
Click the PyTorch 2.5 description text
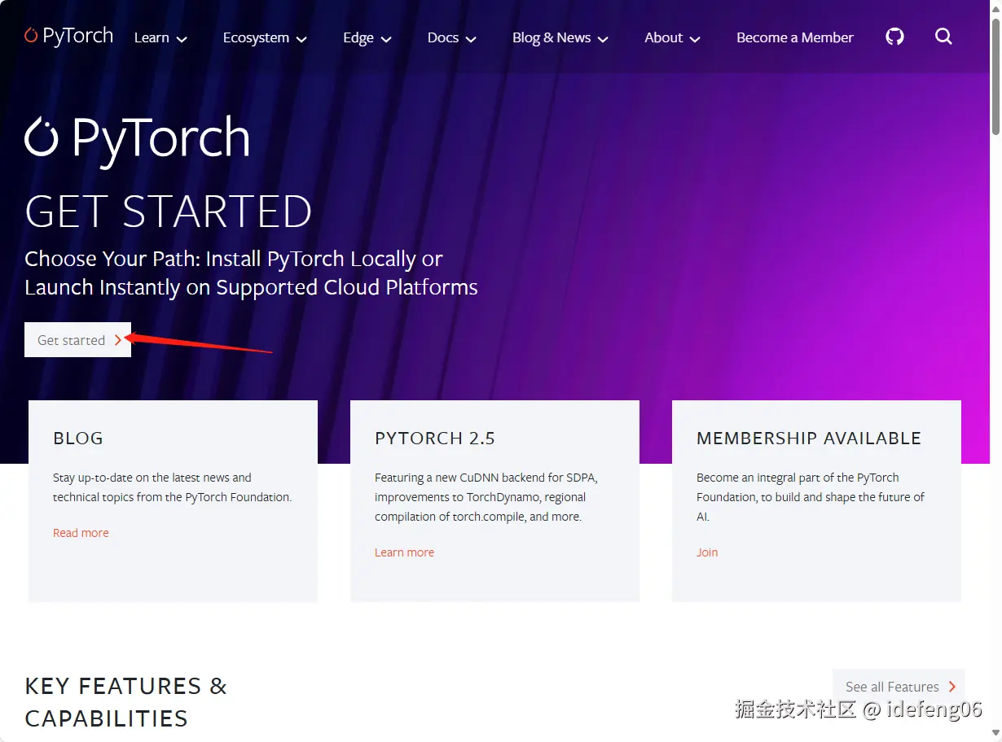[x=486, y=497]
